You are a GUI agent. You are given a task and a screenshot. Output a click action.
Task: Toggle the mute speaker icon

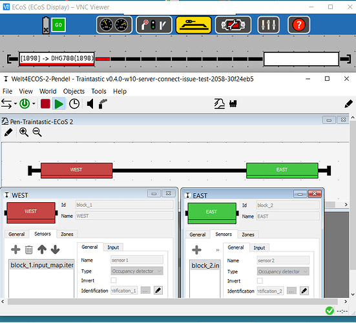pyautogui.click(x=90, y=104)
